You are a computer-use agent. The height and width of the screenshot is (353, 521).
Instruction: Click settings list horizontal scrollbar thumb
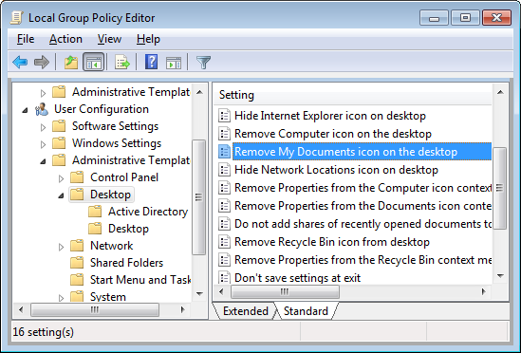(x=285, y=292)
